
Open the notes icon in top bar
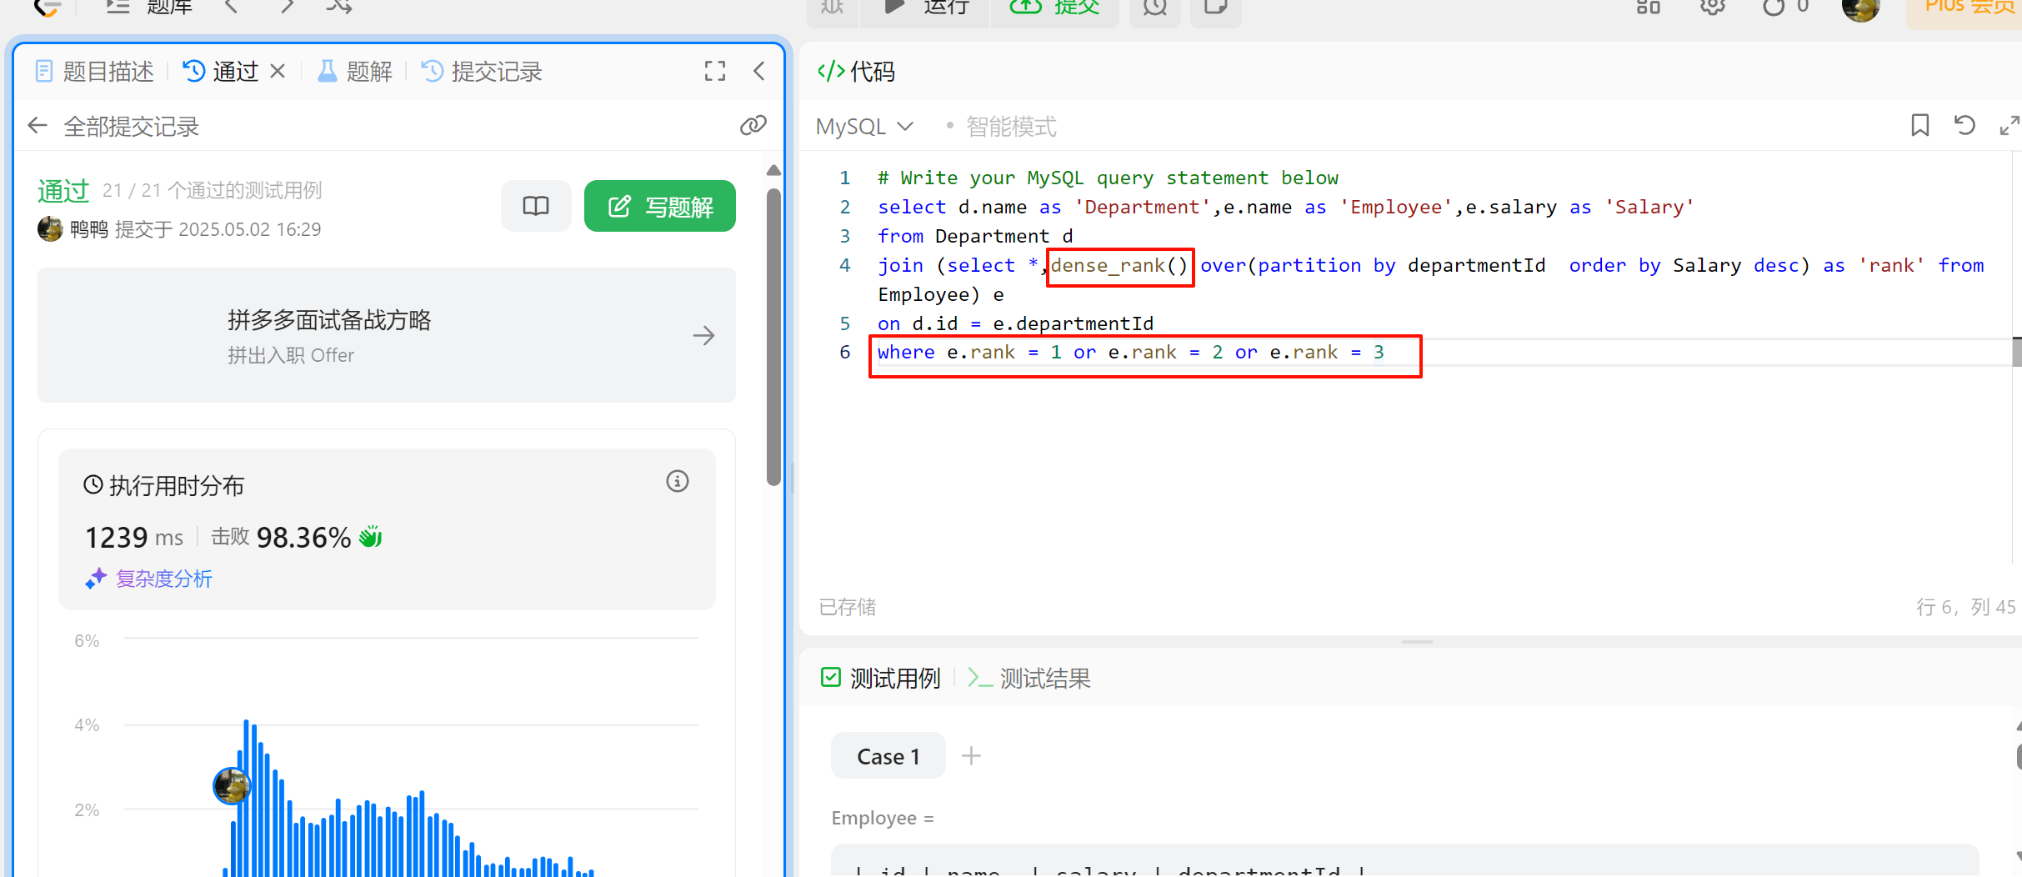pos(1215,8)
